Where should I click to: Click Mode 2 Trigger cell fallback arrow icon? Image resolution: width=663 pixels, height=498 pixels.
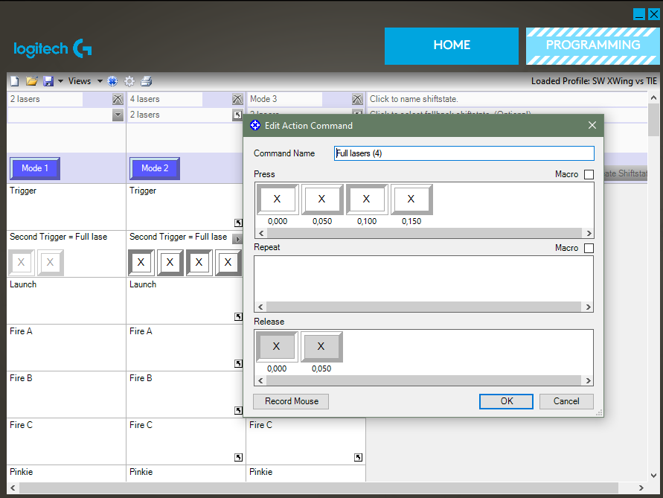click(x=238, y=223)
